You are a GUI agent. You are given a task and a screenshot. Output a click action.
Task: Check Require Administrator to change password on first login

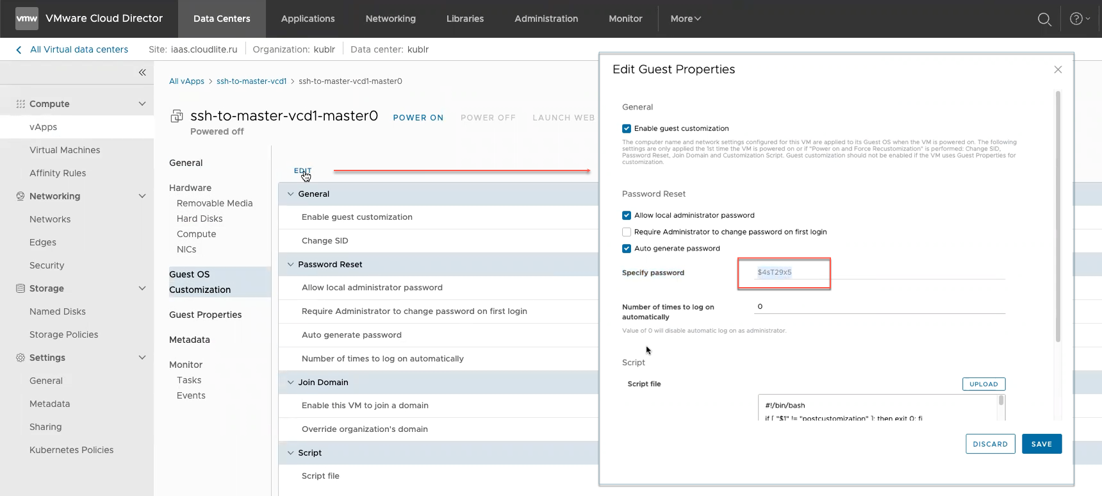coord(627,232)
